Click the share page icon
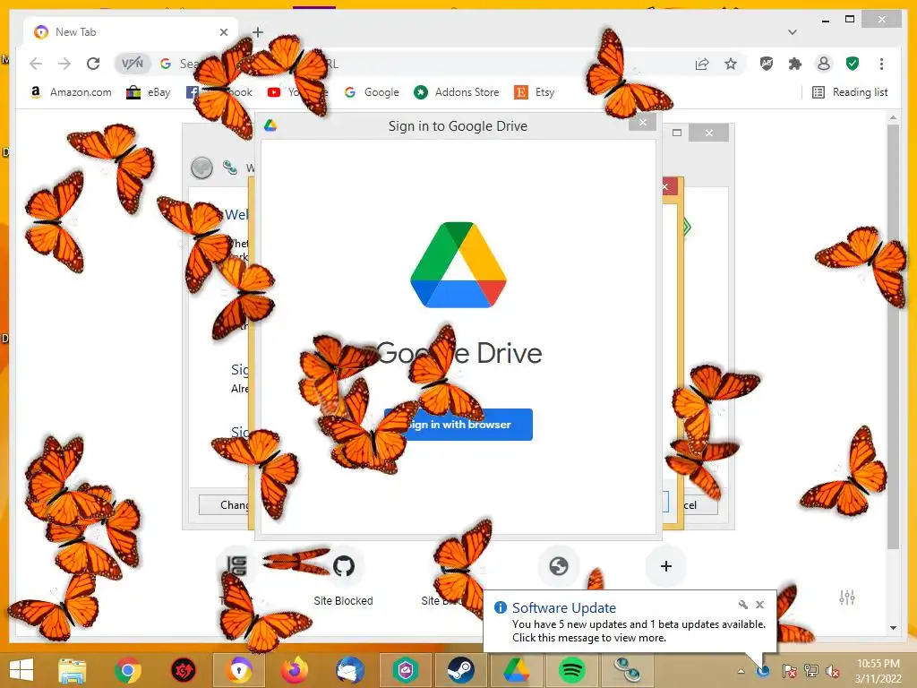917x688 pixels. point(702,64)
